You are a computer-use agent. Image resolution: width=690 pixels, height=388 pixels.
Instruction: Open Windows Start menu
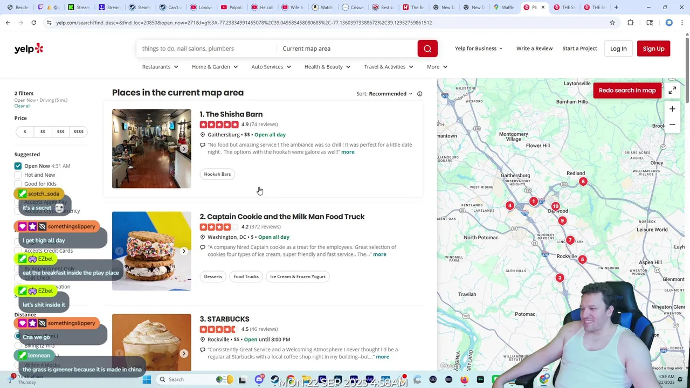[x=147, y=379]
